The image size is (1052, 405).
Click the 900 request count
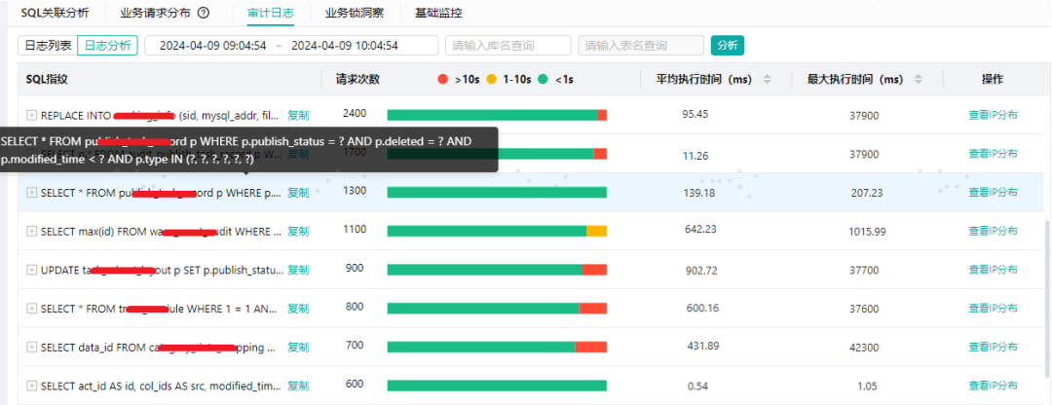click(355, 268)
